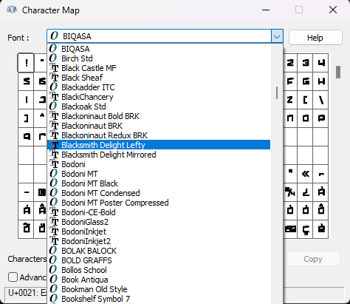The width and height of the screenshot is (350, 304).
Task: Pick the Bodoni MT font entry
Action: (159, 174)
